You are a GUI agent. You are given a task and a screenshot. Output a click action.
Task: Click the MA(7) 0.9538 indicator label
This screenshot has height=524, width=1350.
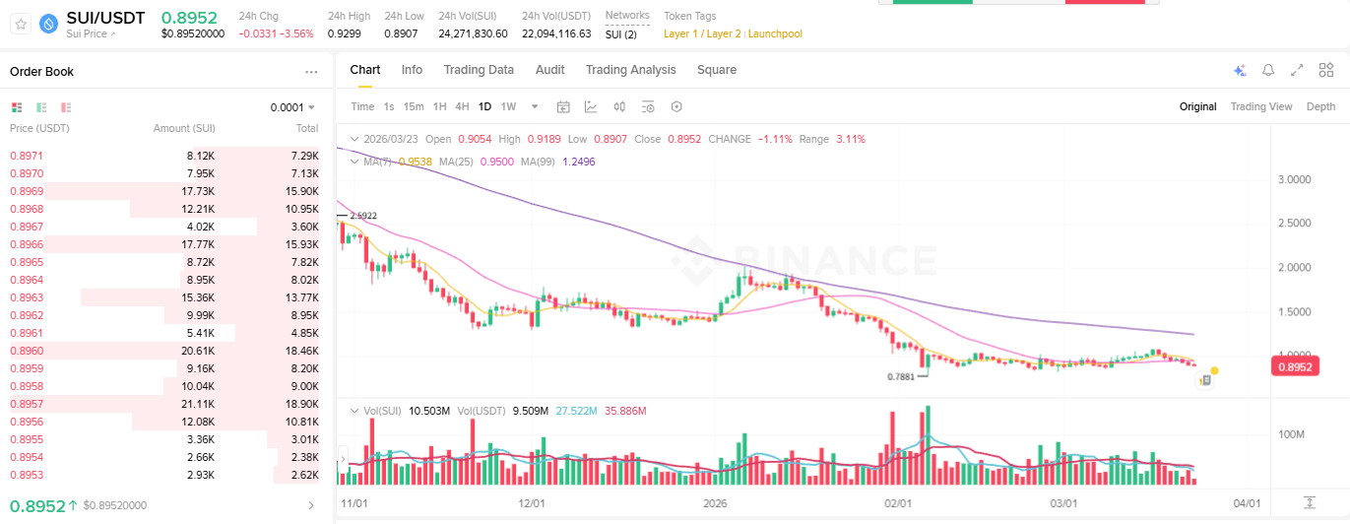click(399, 162)
